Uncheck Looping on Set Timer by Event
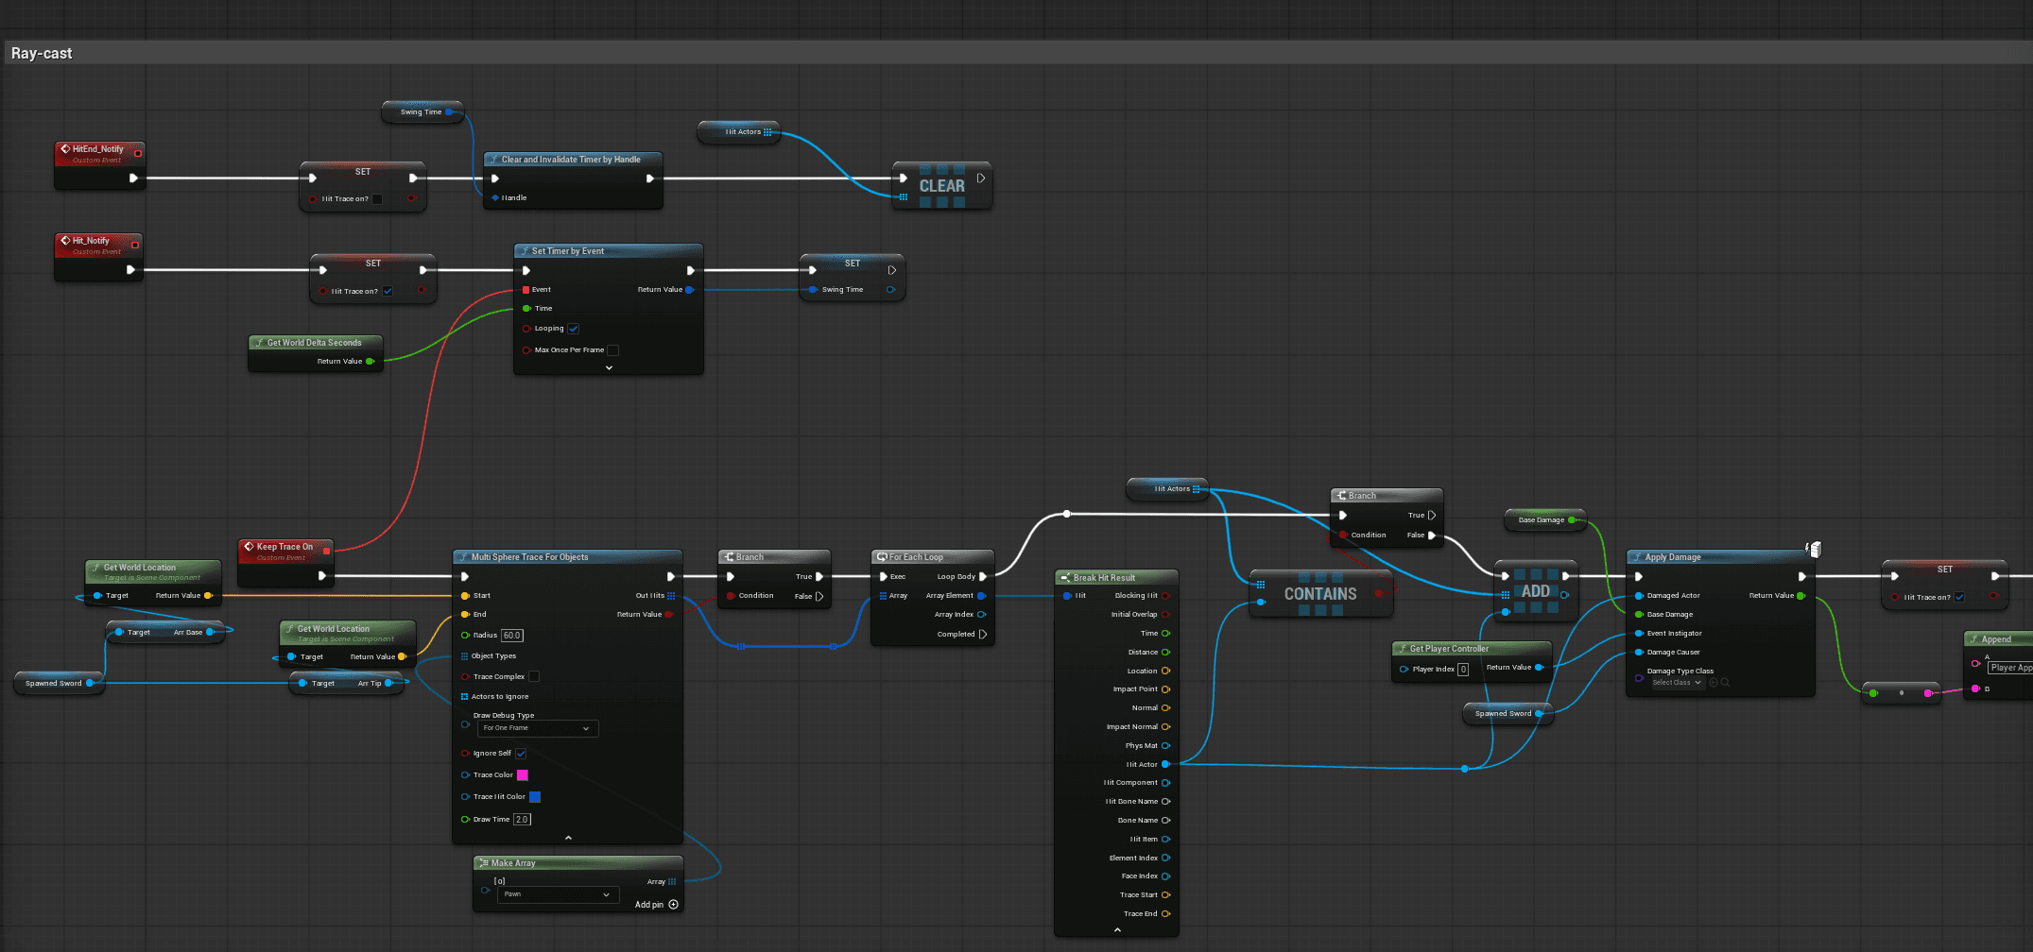The width and height of the screenshot is (2033, 952). tap(574, 329)
